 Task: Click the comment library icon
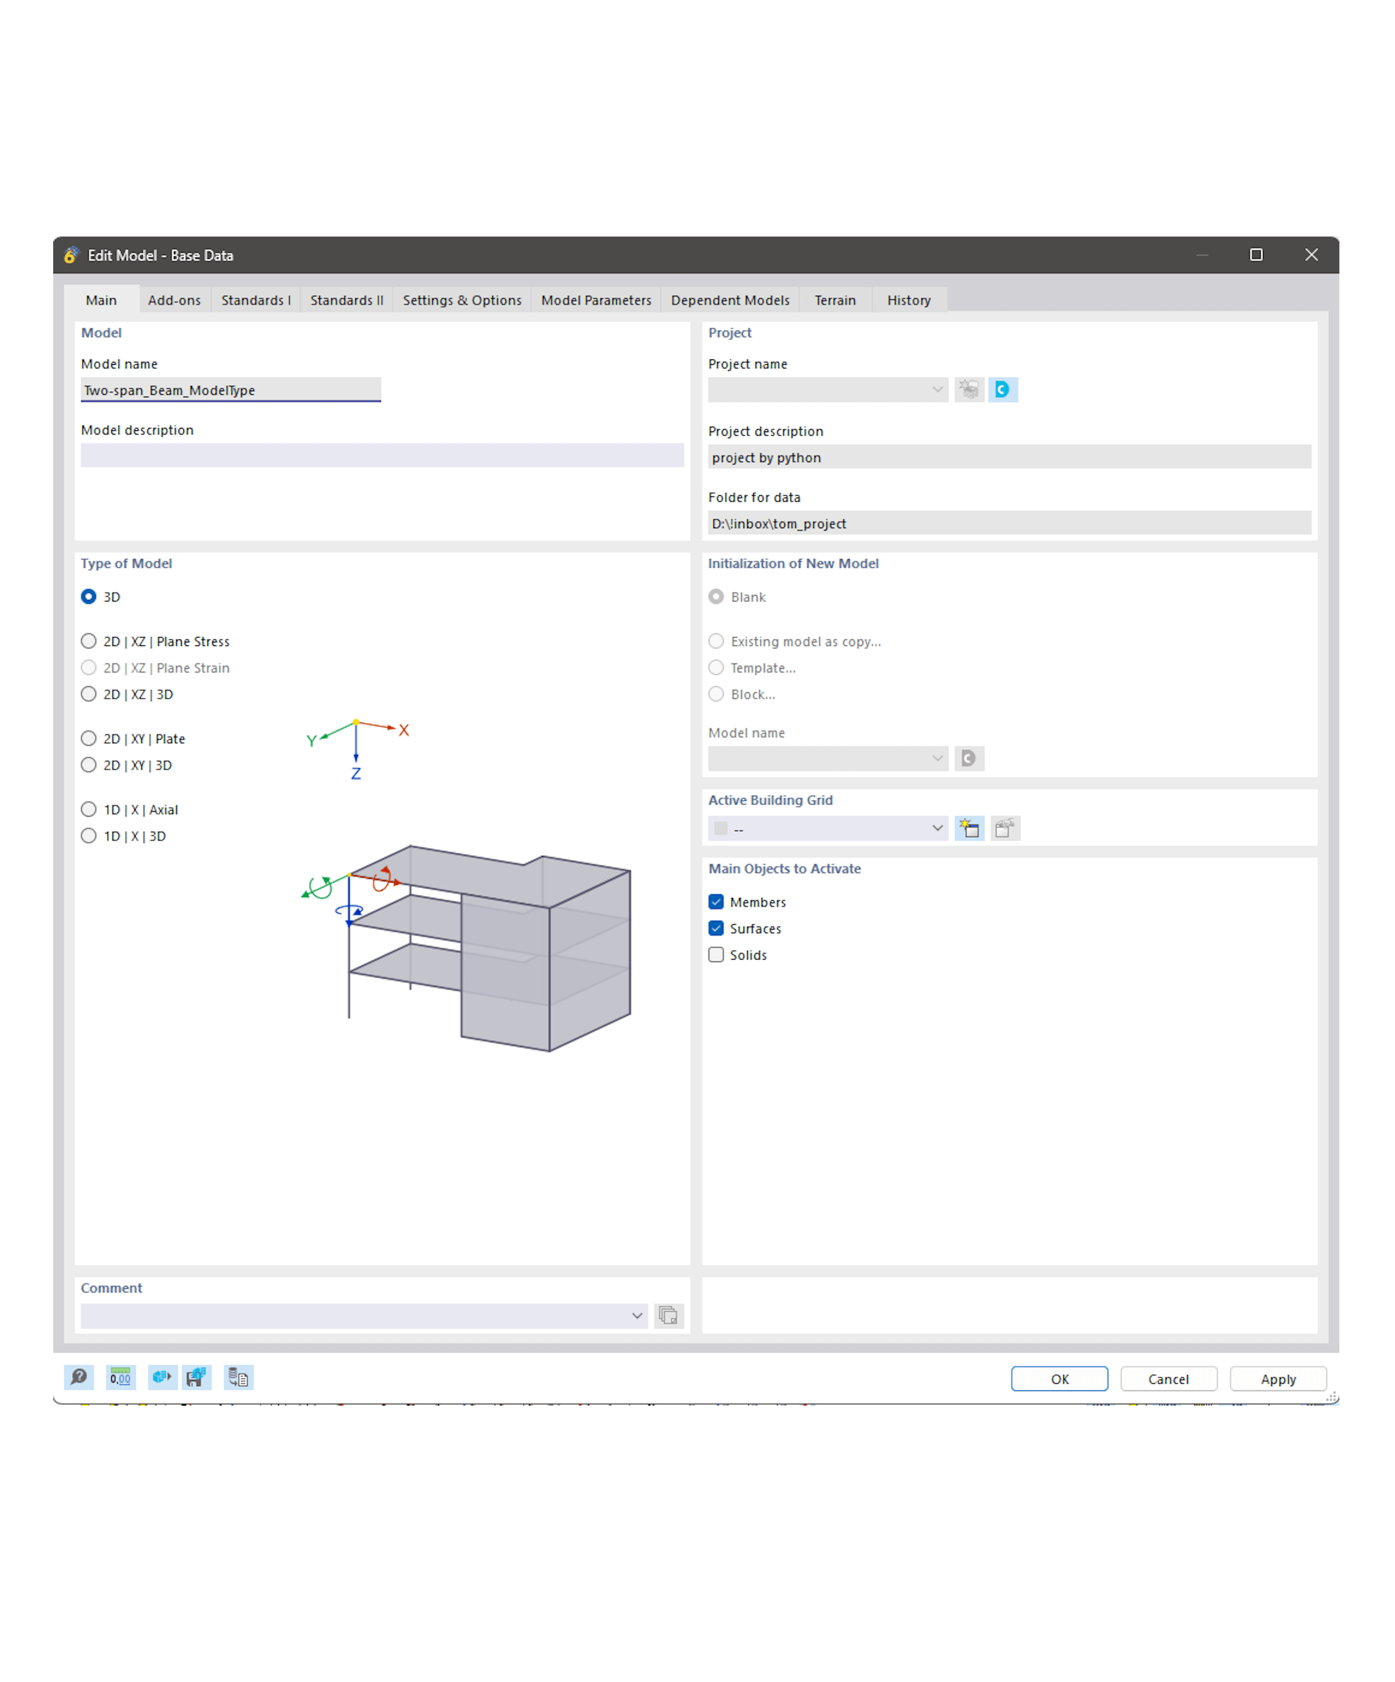click(668, 1315)
